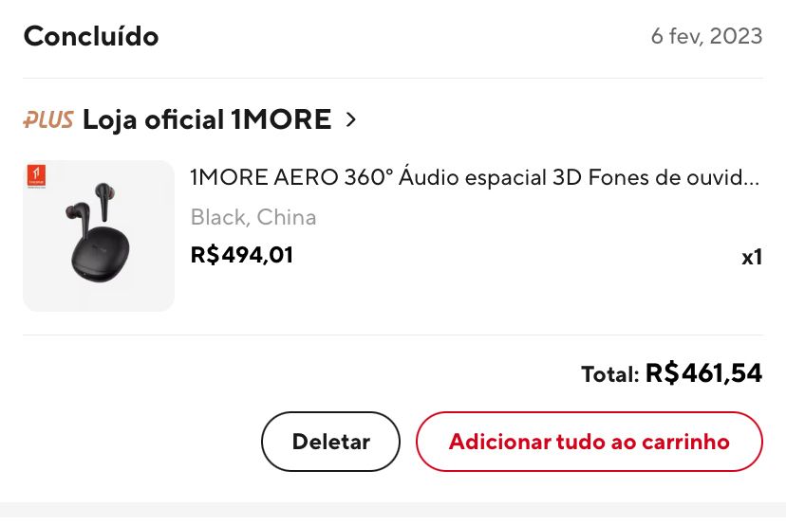This screenshot has width=786, height=525.
Task: Open the earbuds product thumbnail
Action: [99, 236]
